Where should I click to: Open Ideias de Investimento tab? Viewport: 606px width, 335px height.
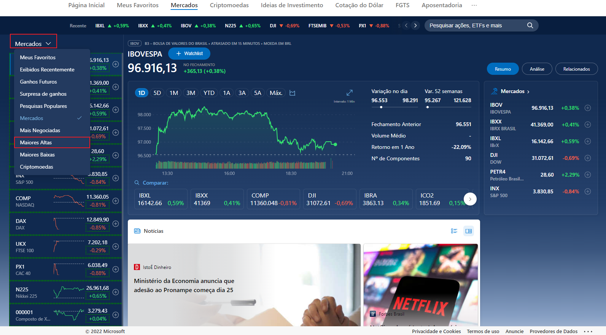[x=292, y=5]
